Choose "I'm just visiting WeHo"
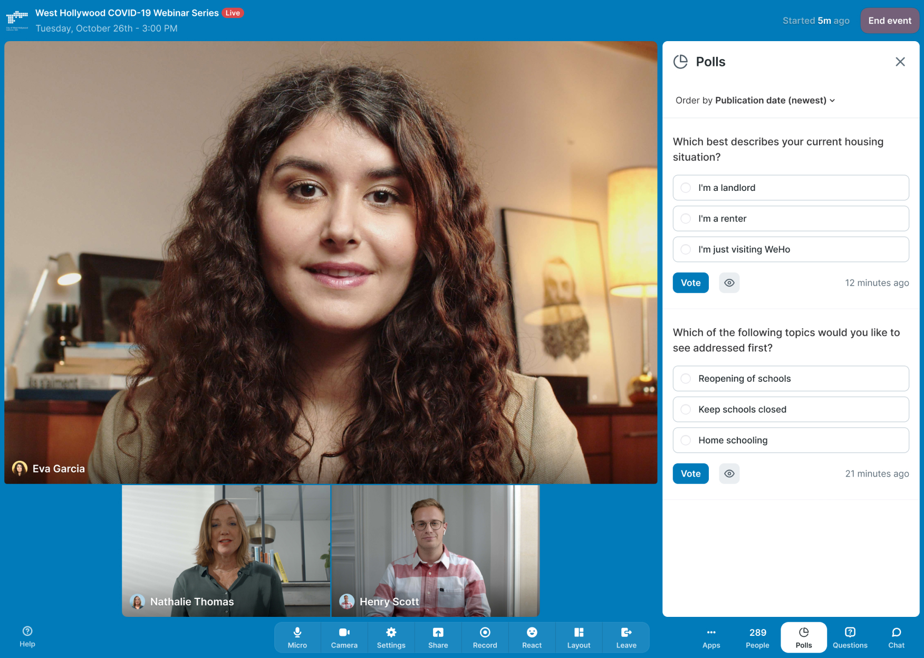 click(x=791, y=249)
